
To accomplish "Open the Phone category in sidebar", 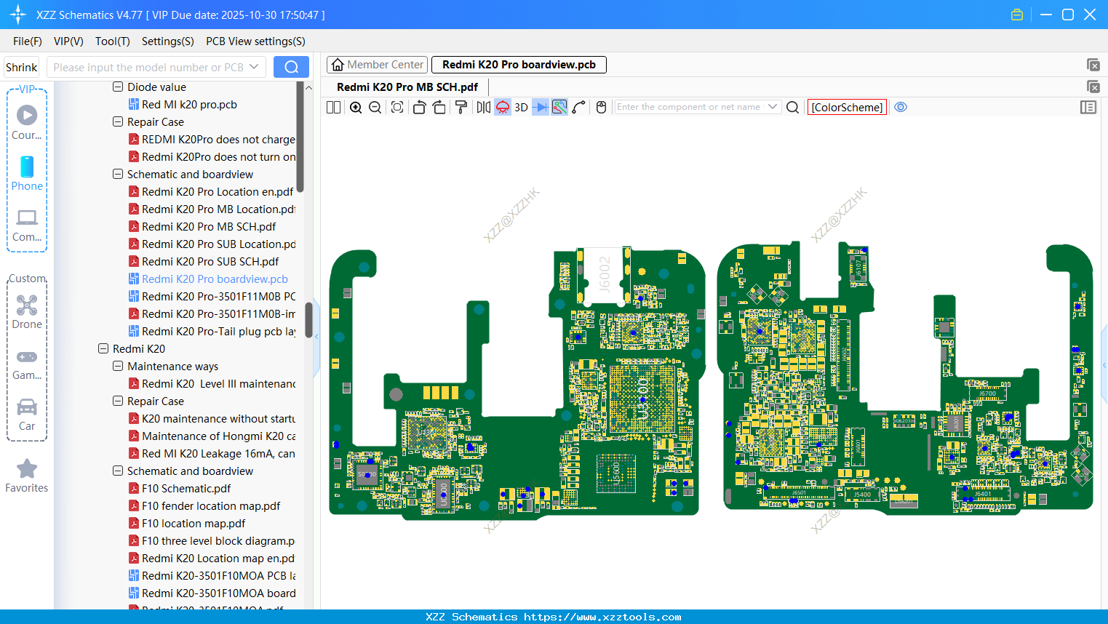I will (x=27, y=174).
